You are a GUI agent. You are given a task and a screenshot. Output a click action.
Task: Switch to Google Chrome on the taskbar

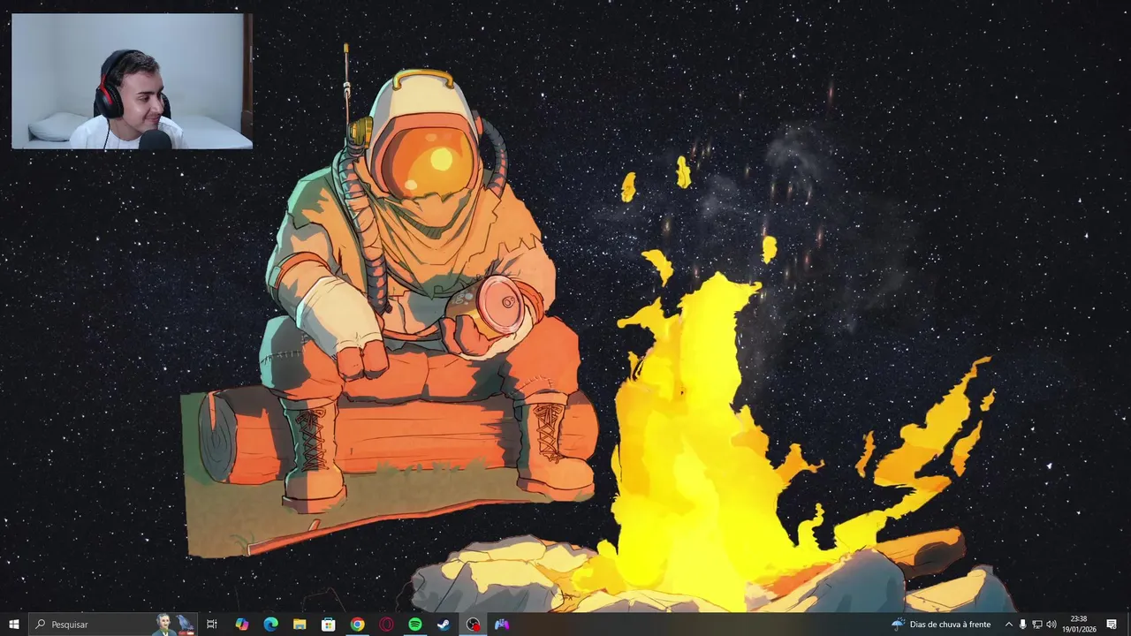[357, 625]
